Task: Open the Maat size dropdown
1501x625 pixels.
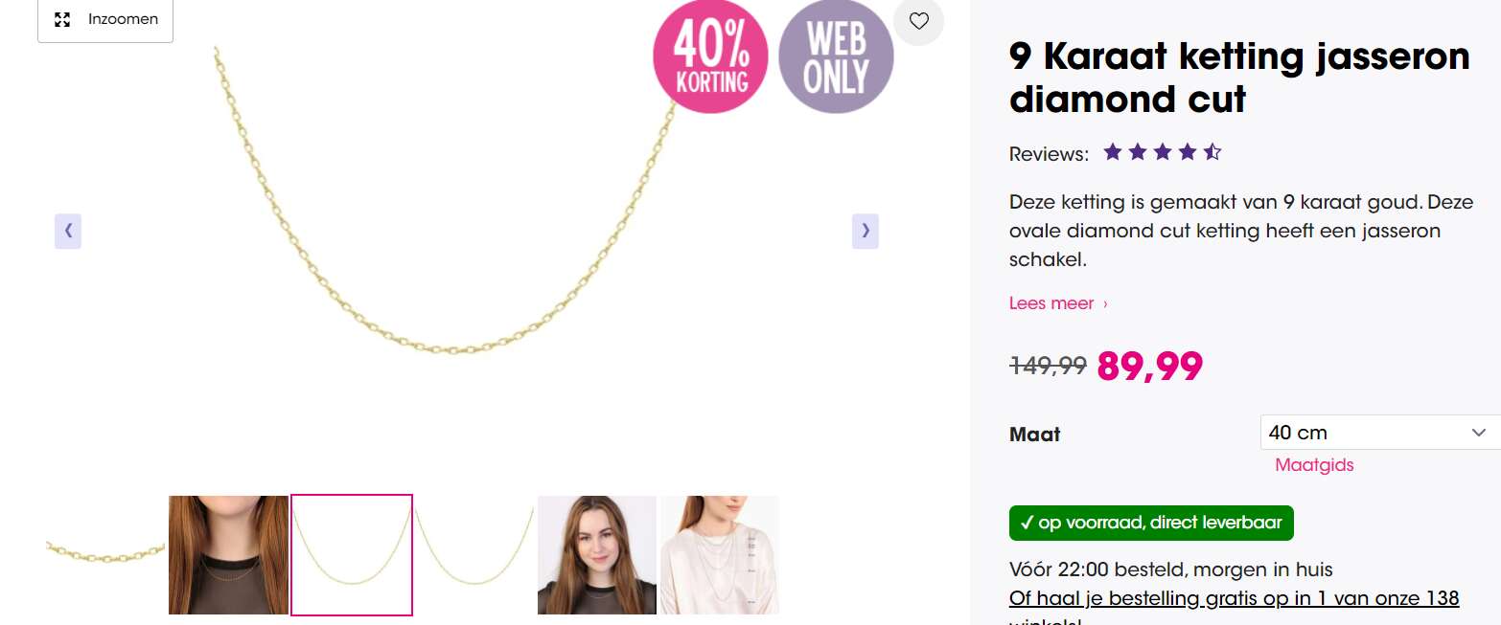Action: [1380, 433]
